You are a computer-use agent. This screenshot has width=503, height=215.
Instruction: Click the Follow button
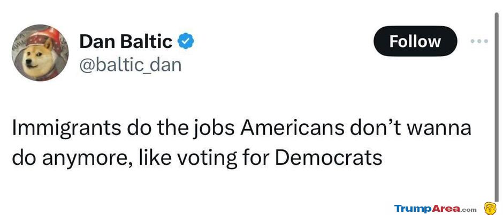[x=415, y=41]
